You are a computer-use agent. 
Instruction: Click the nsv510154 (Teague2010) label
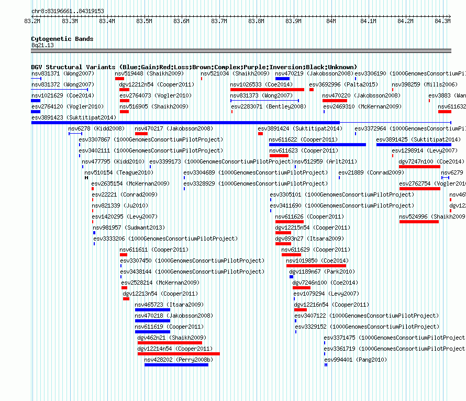pyautogui.click(x=119, y=172)
